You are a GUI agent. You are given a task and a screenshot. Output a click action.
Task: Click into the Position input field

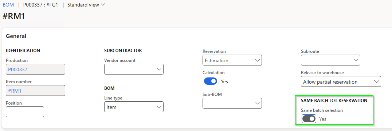[x=25, y=112]
